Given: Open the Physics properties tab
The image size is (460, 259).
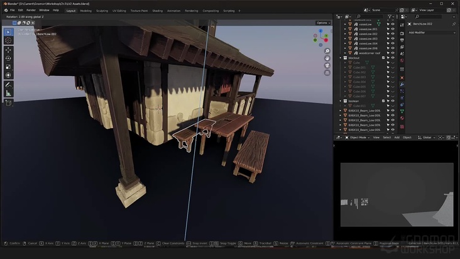Looking at the screenshot, I should coord(402,98).
